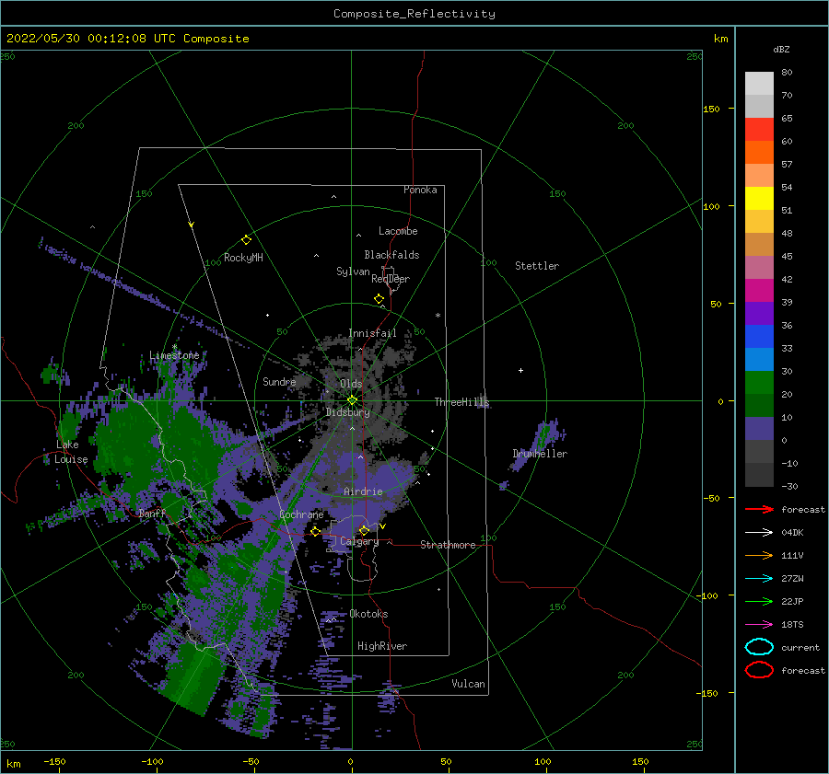
Task: Click the Banff label
Action: (x=152, y=513)
